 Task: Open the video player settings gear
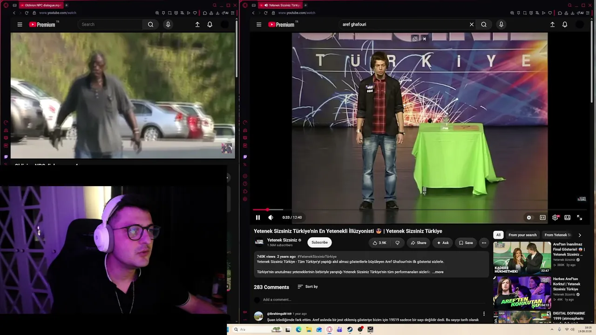pyautogui.click(x=555, y=217)
